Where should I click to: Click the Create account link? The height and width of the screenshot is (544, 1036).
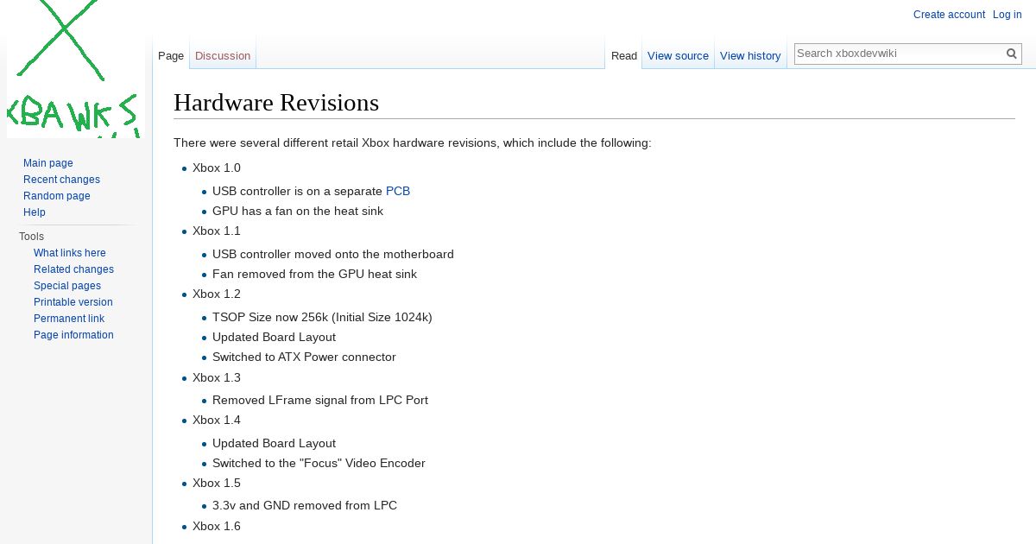point(949,15)
